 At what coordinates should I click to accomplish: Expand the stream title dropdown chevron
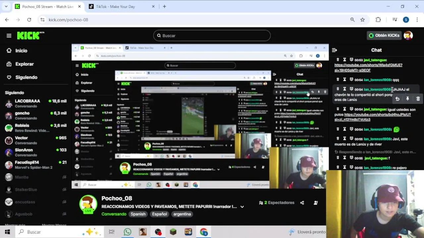242,207
